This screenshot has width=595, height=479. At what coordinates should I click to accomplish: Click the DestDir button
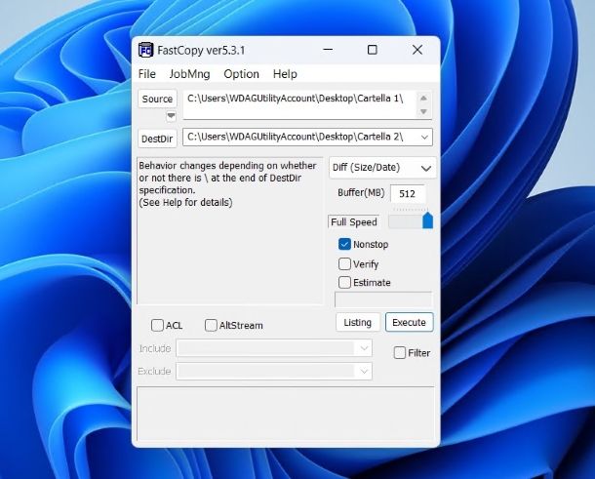click(157, 139)
